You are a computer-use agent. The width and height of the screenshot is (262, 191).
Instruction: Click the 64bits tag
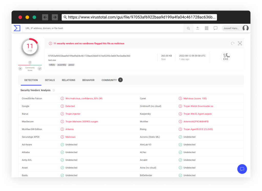point(52,65)
